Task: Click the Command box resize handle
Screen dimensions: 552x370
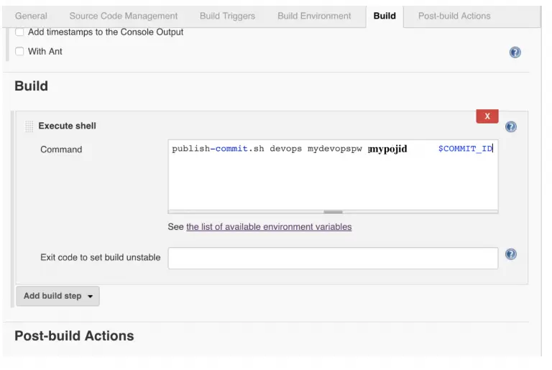Action: pyautogui.click(x=333, y=212)
